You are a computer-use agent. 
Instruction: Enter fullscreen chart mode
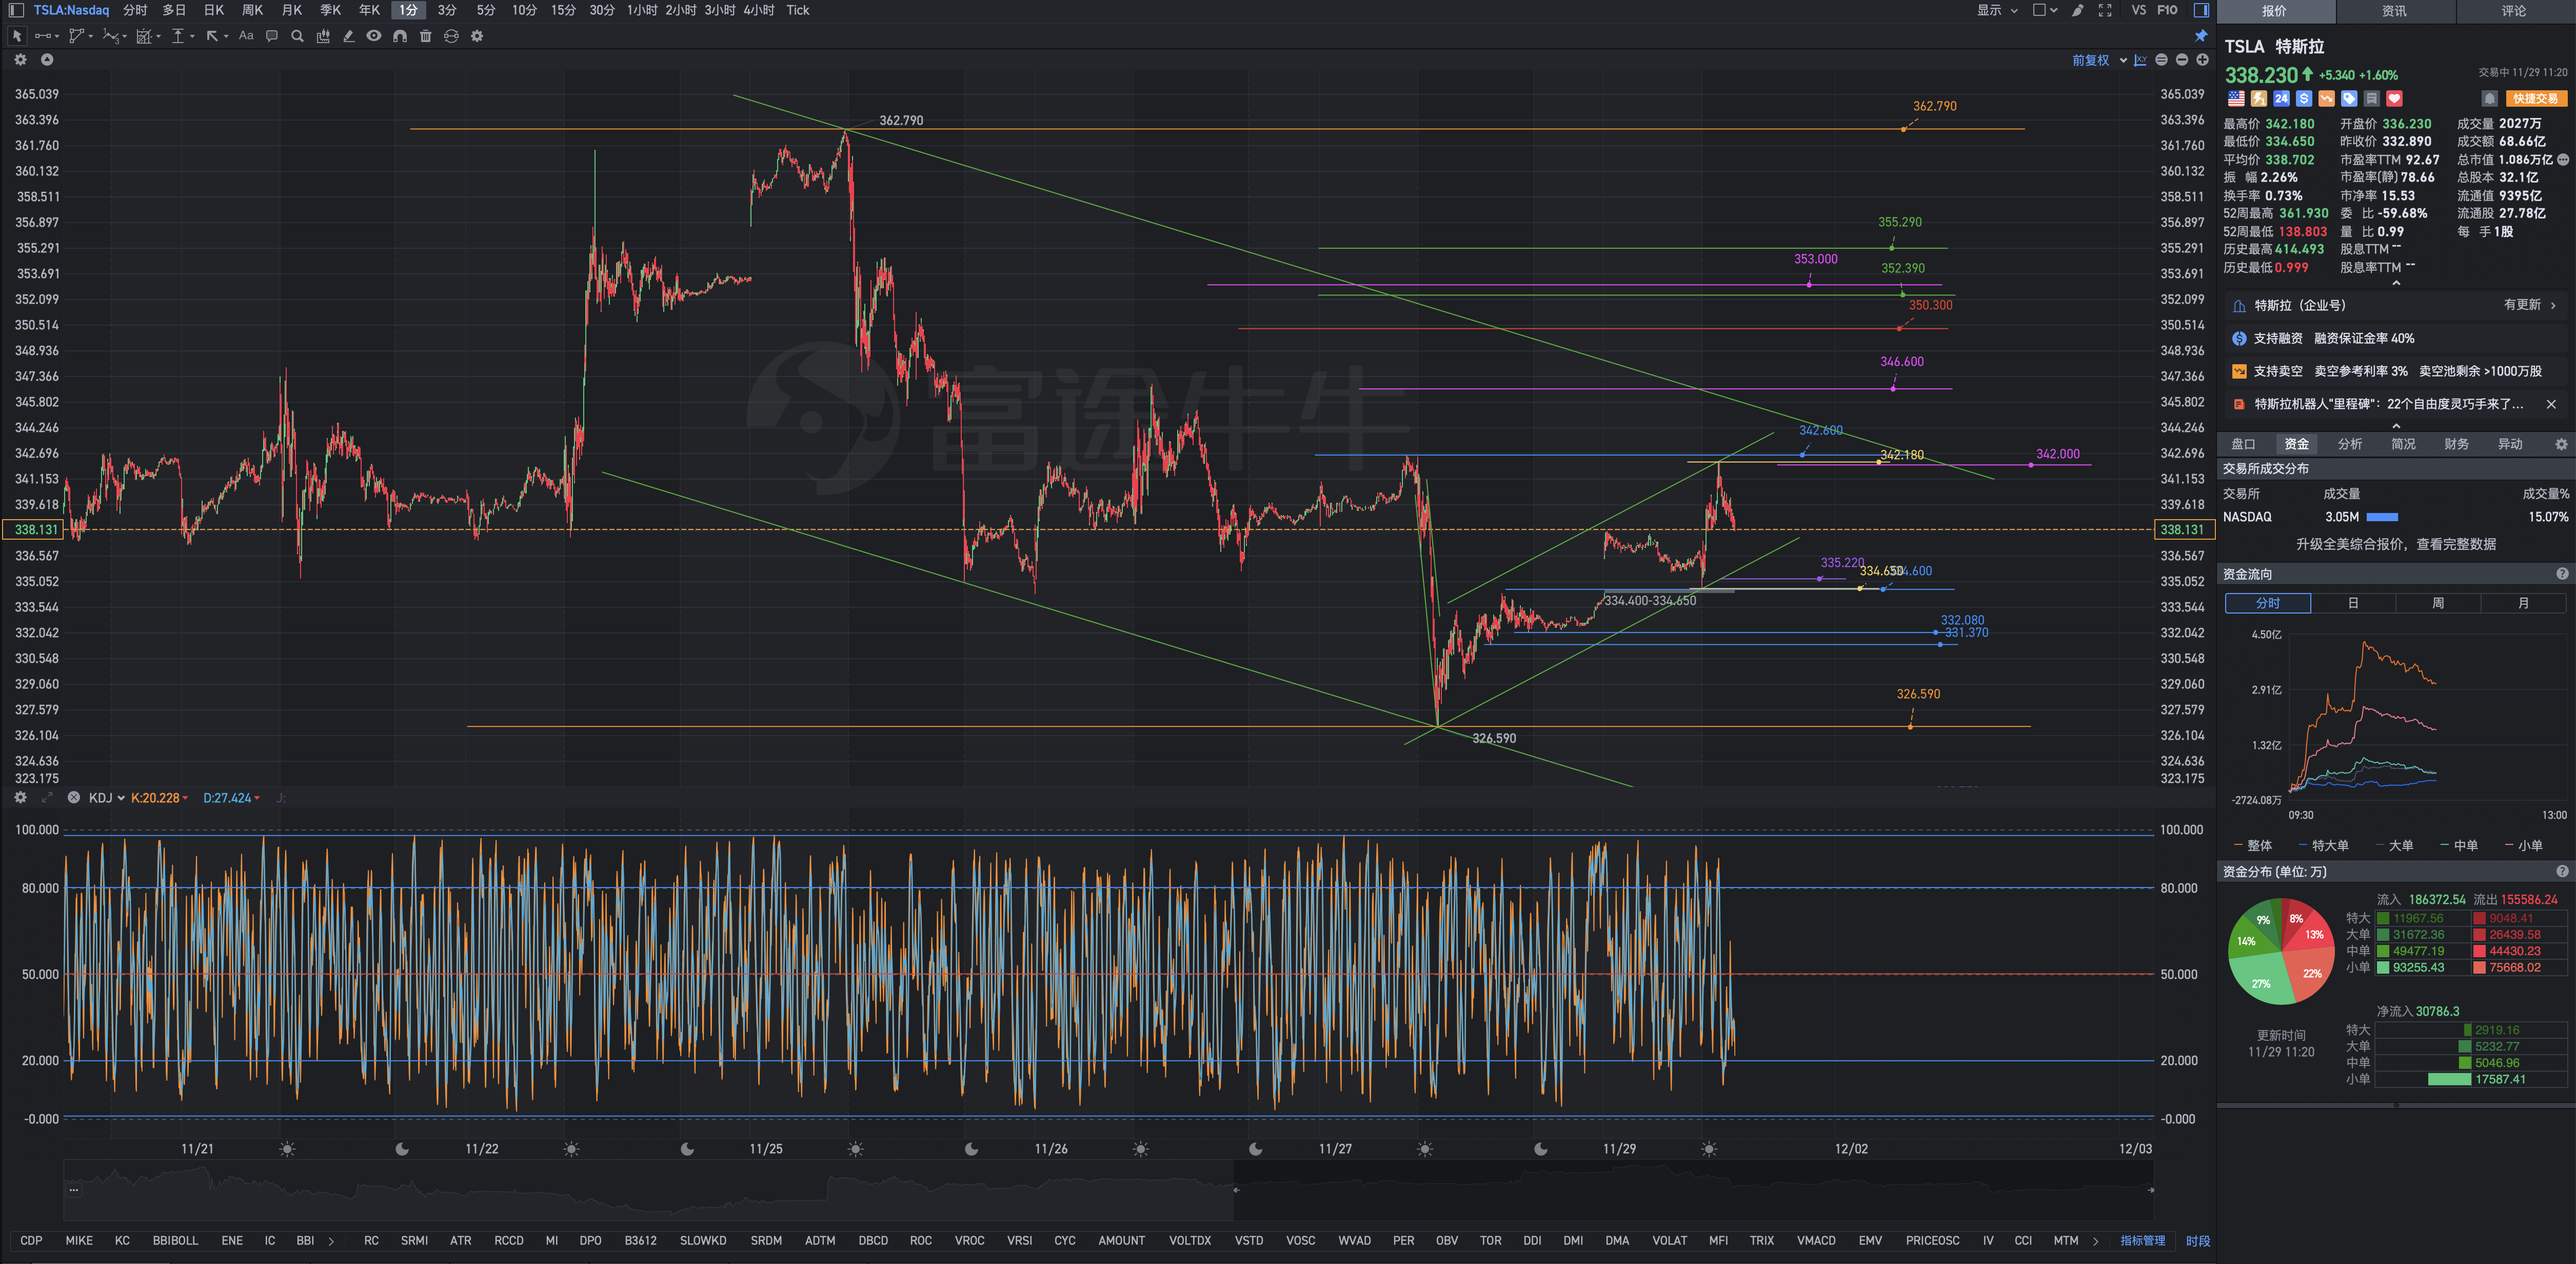coord(2105,10)
